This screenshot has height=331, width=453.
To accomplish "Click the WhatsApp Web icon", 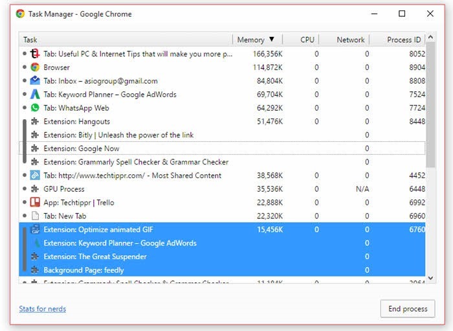I will pos(35,108).
